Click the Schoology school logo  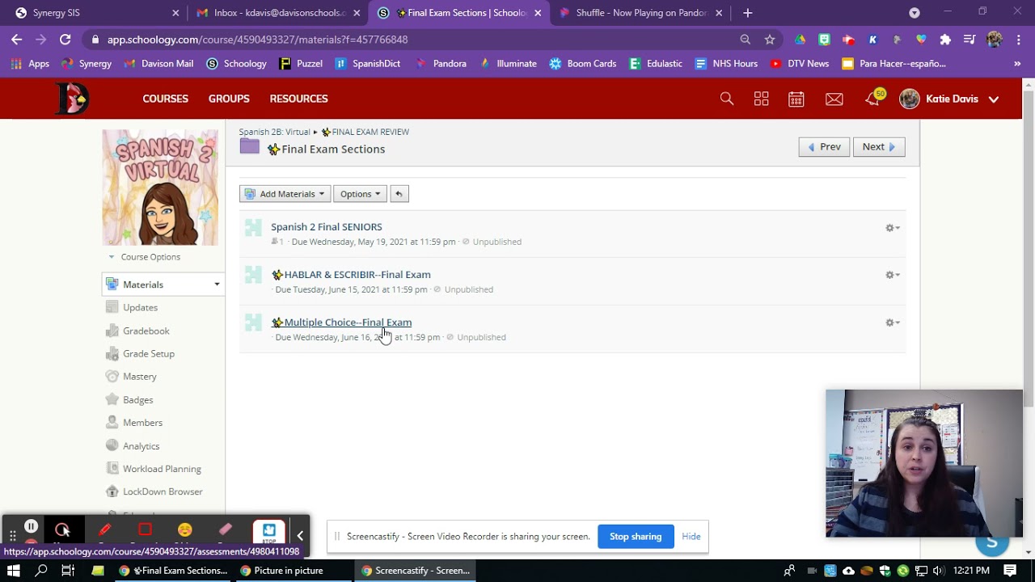click(x=72, y=99)
